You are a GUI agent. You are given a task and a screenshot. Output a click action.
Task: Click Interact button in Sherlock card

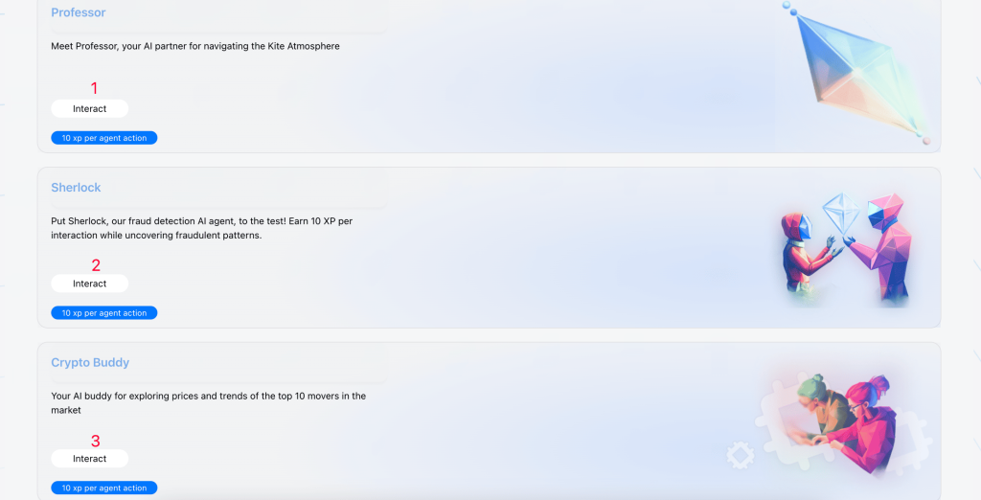[x=89, y=284]
